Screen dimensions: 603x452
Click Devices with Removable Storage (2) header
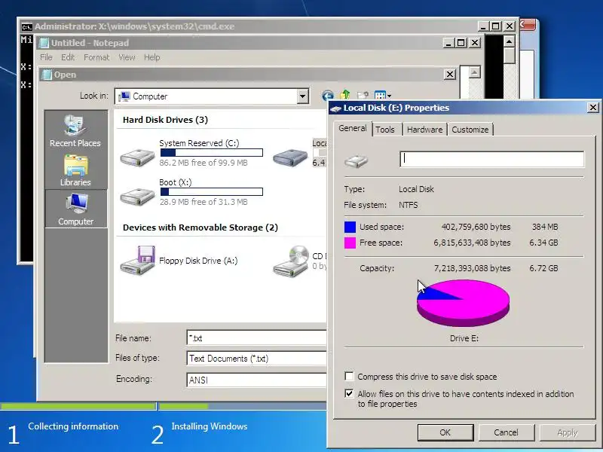click(x=200, y=228)
